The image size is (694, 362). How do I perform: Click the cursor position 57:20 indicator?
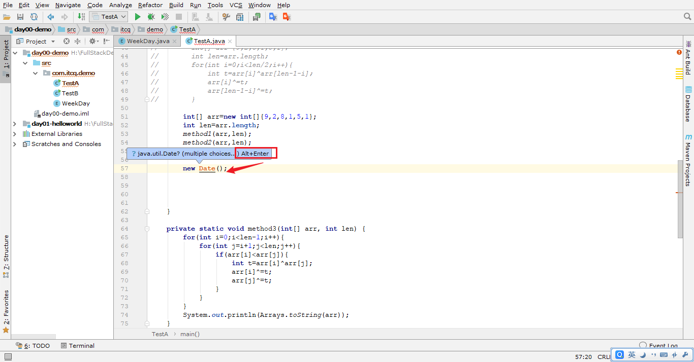583,357
